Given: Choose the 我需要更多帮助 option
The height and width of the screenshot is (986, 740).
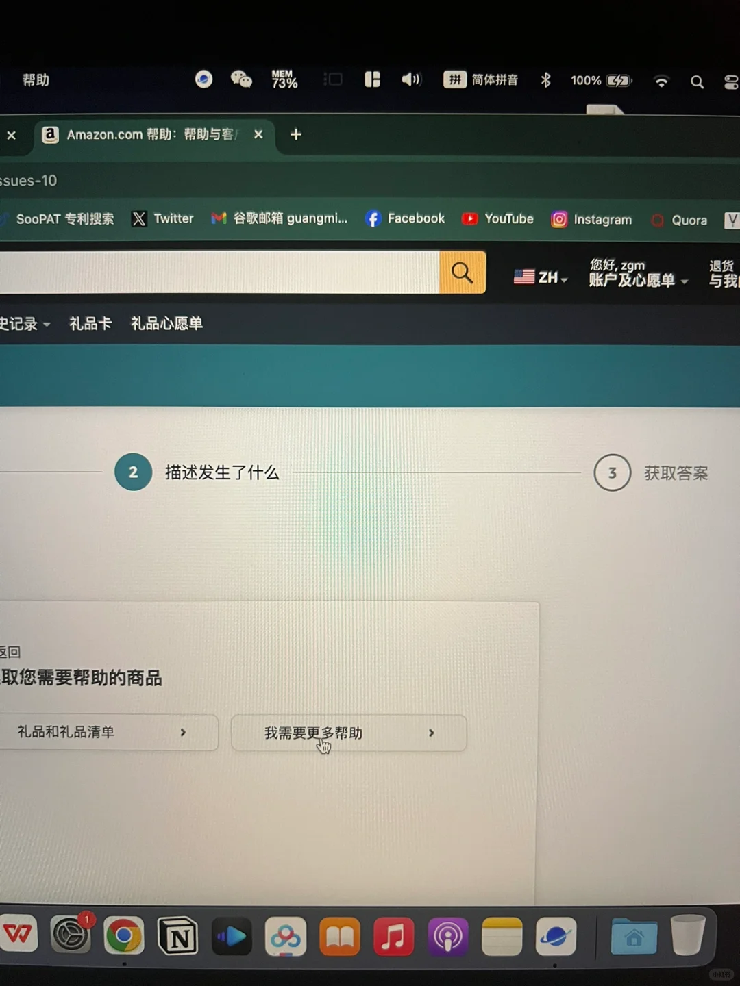Looking at the screenshot, I should tap(349, 733).
